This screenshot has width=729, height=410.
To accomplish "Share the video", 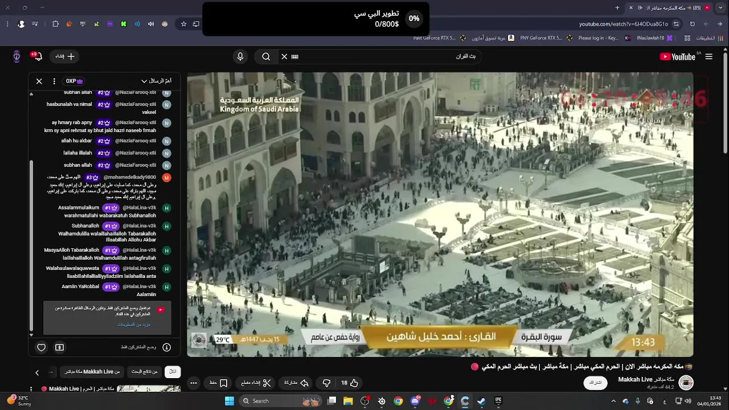I will [x=296, y=383].
